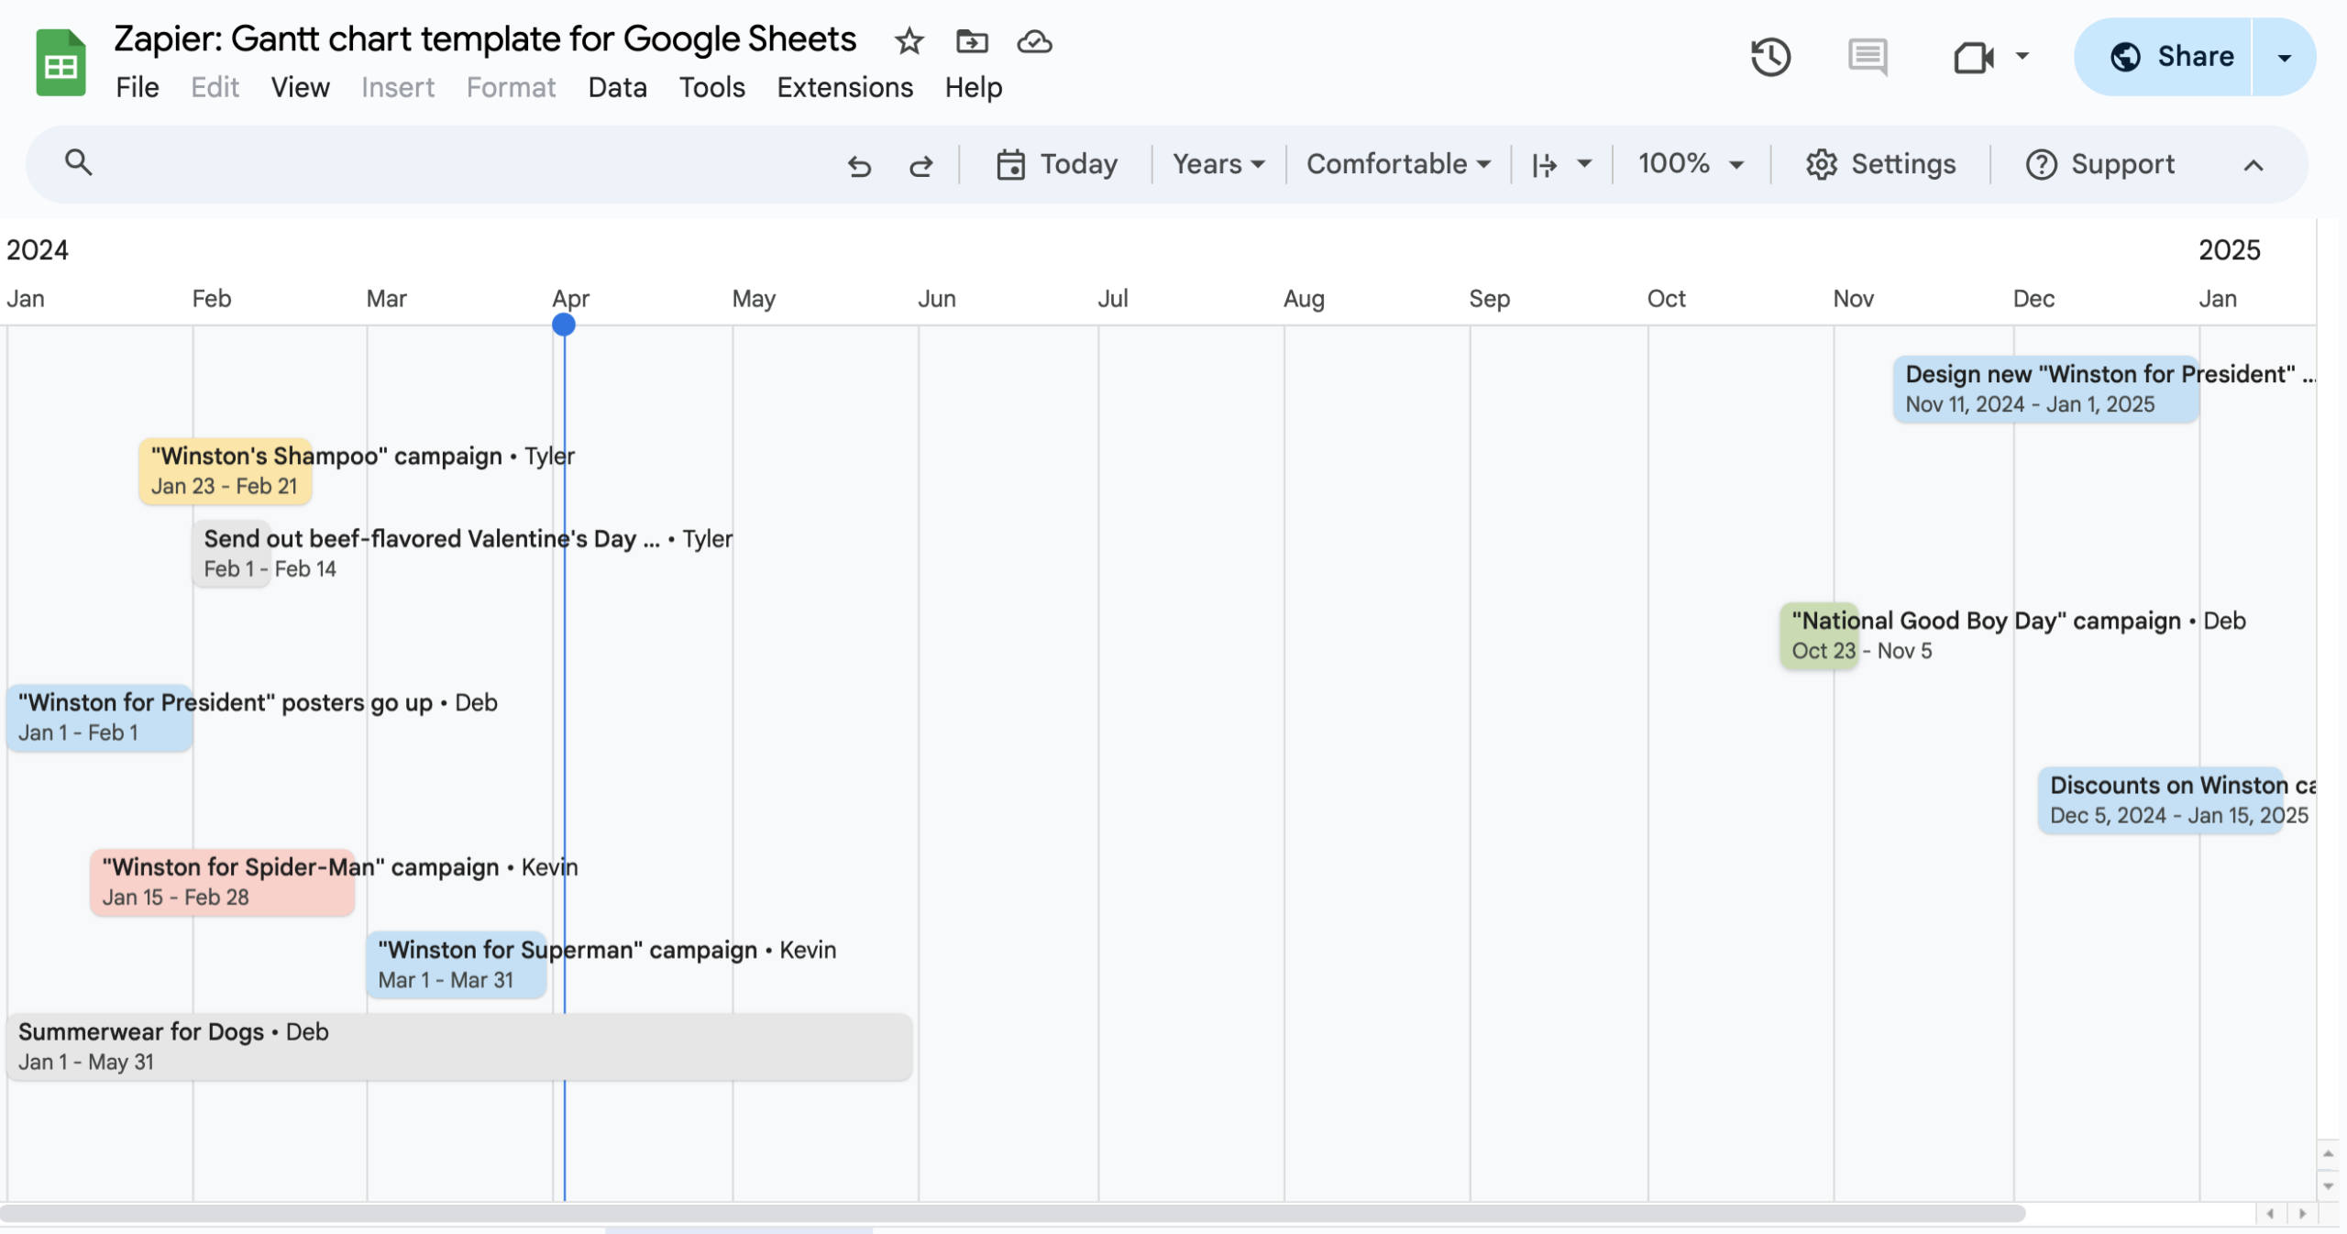The height and width of the screenshot is (1234, 2347).
Task: Open the comments panel
Action: point(1866,57)
